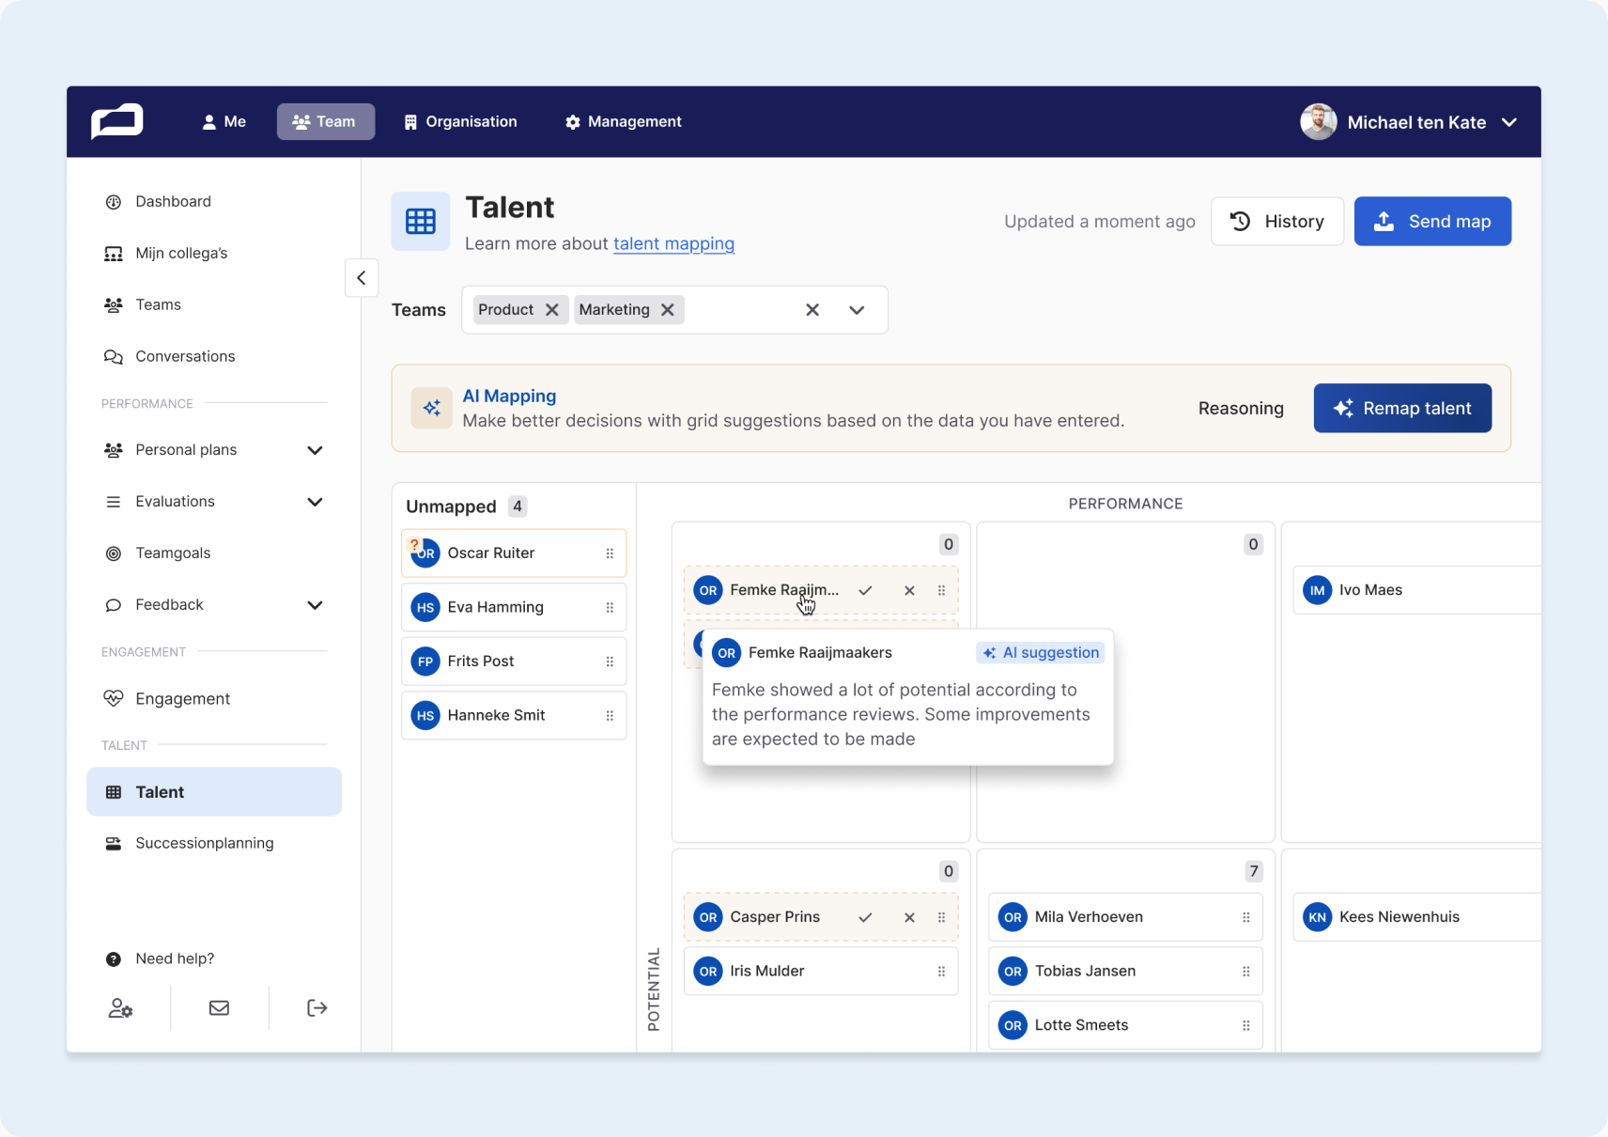
Task: Accept Casper Prins suggestion checkmark
Action: [x=866, y=917]
